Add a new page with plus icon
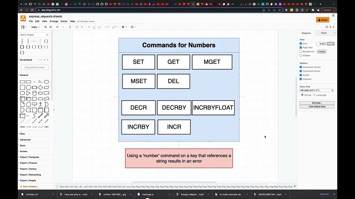 point(295,187)
